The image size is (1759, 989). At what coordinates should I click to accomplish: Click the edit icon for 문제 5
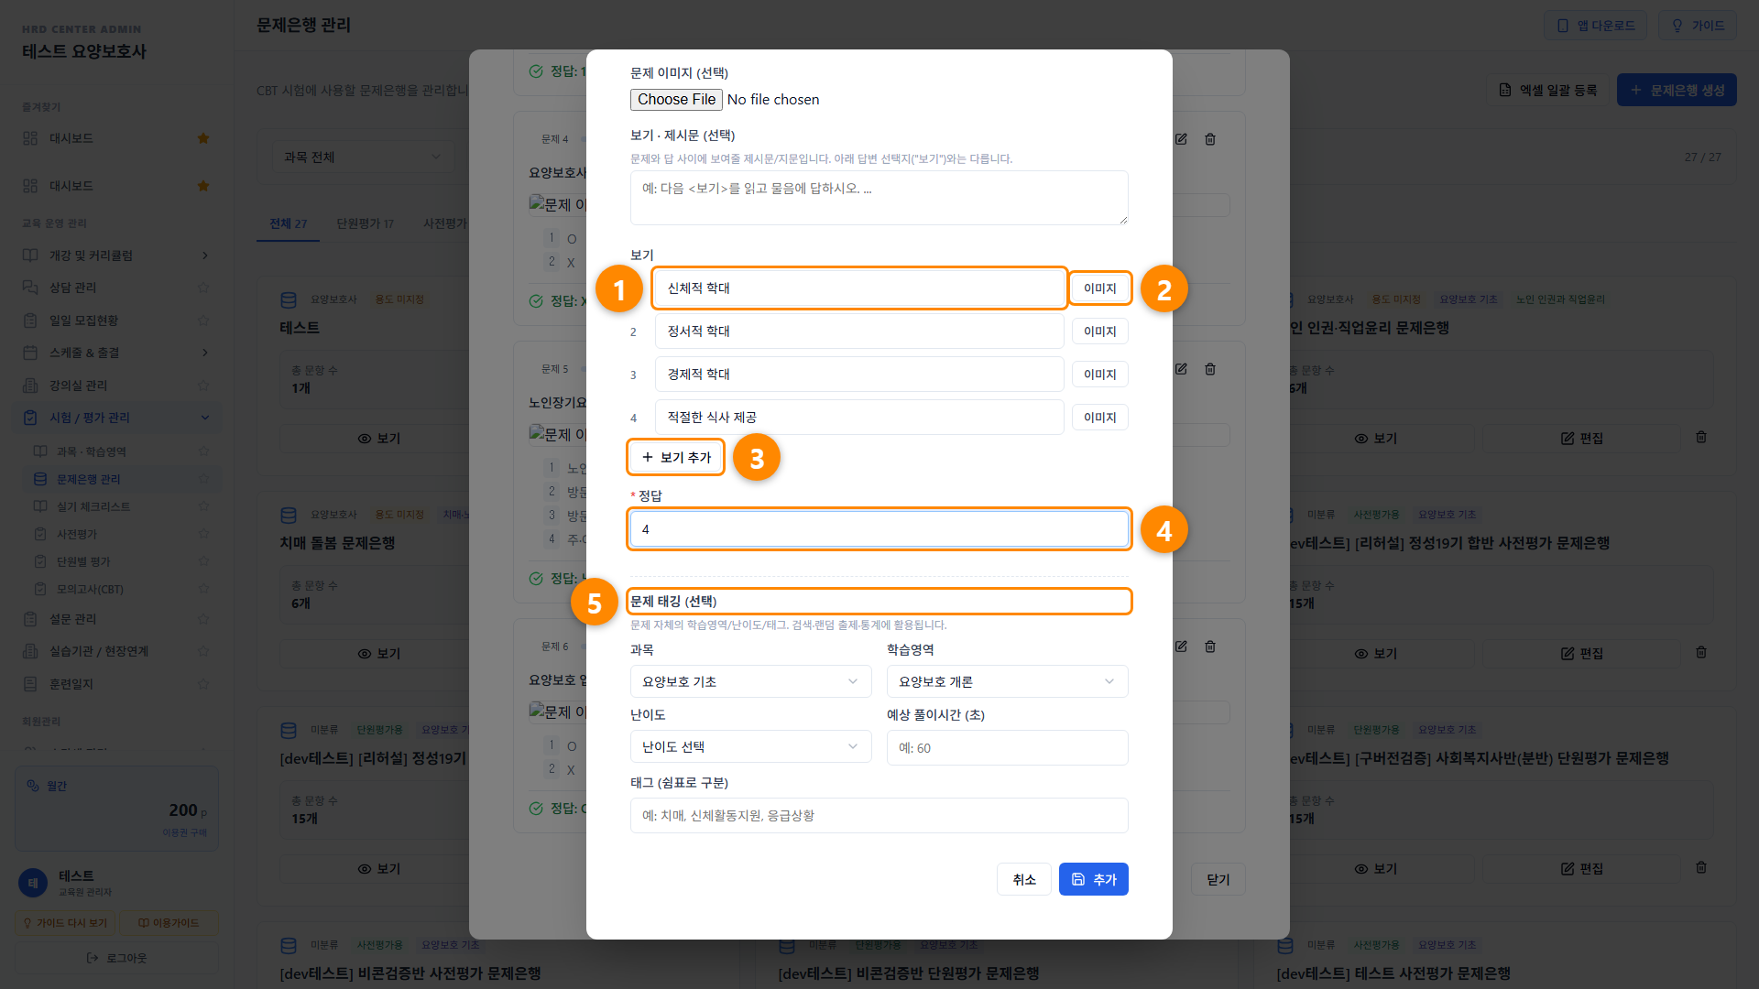1181,369
